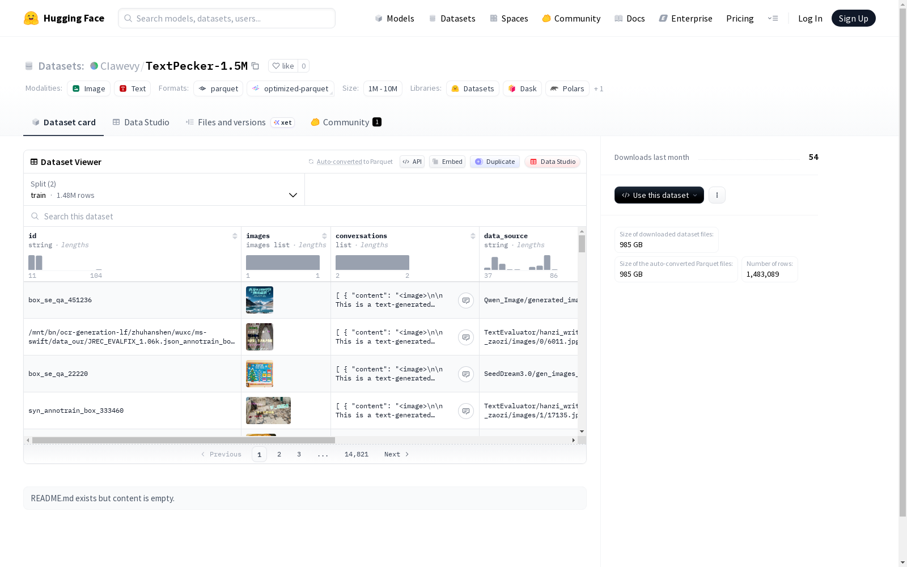Image resolution: width=907 pixels, height=567 pixels.
Task: Open Community in top navigation
Action: (571, 18)
